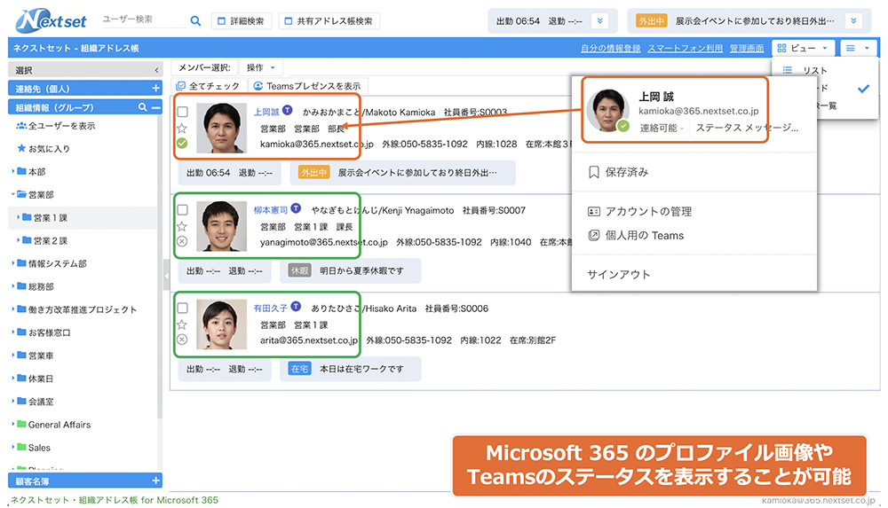Click the green Sales folder icon
The height and width of the screenshot is (508, 888).
pyautogui.click(x=21, y=447)
